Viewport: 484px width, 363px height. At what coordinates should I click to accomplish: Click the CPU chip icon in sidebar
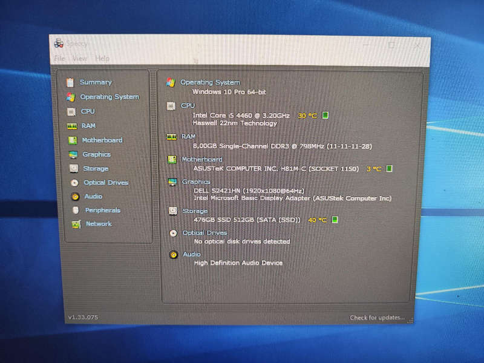[71, 111]
